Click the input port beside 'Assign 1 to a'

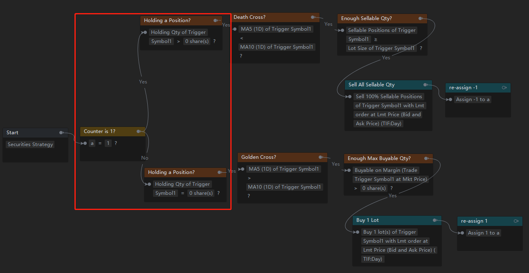[x=462, y=233]
